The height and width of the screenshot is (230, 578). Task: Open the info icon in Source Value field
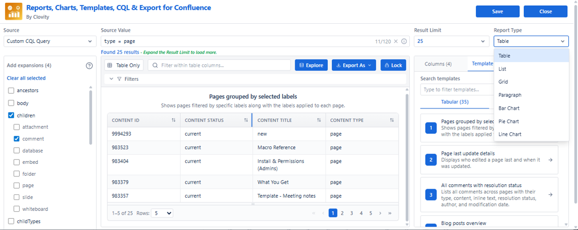pyautogui.click(x=404, y=41)
